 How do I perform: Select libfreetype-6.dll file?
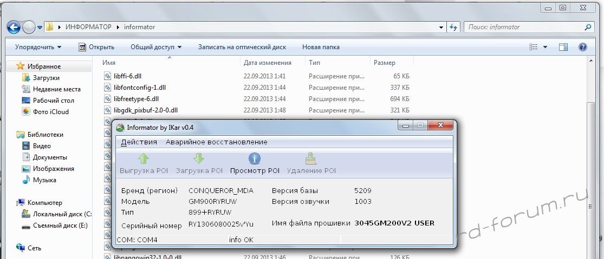coord(136,99)
